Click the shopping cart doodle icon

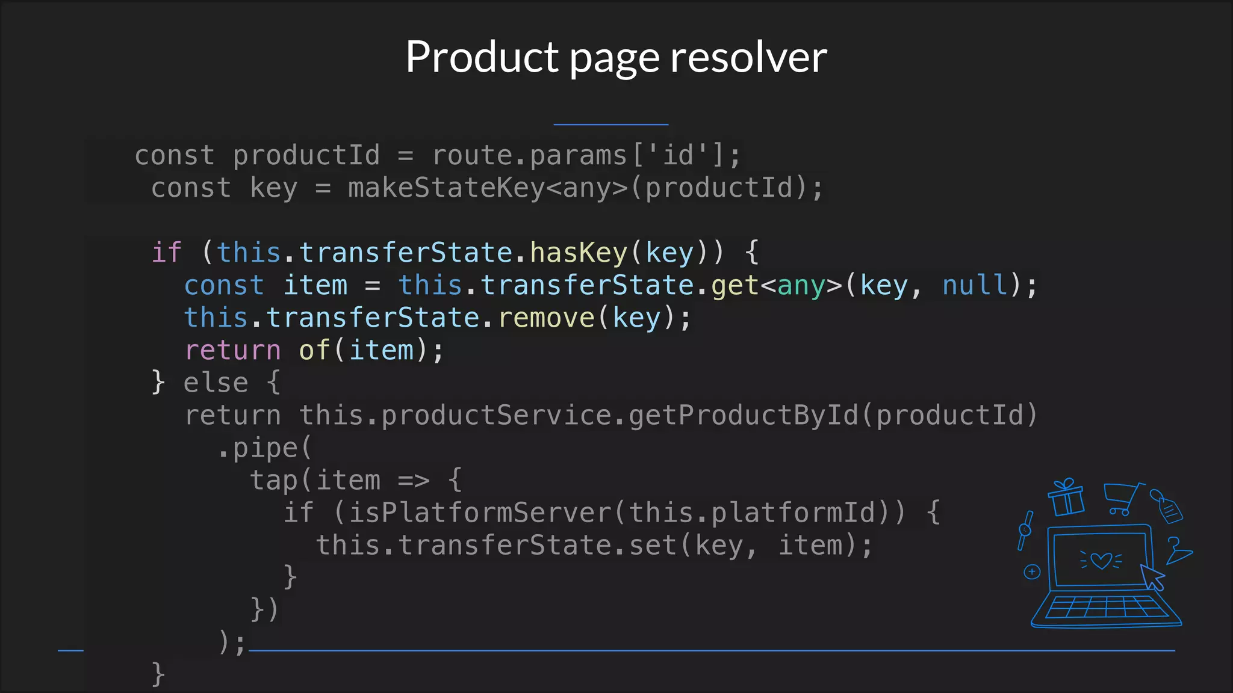1122,499
